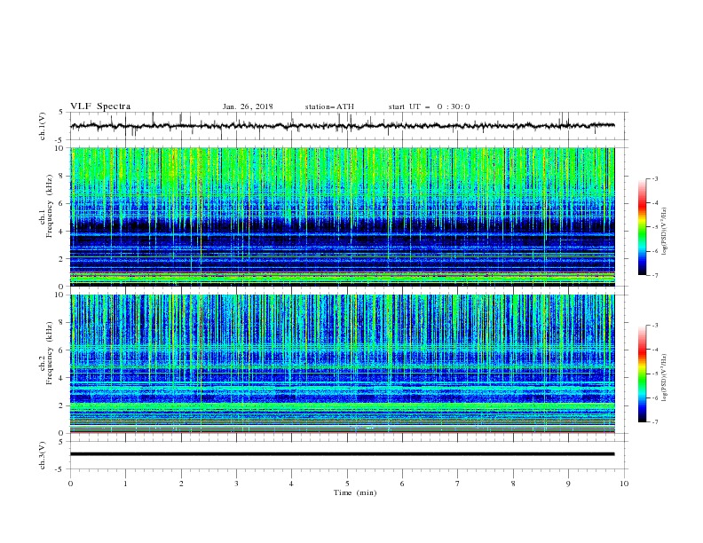Click the "Time (min)" axis title
The height and width of the screenshot is (543, 703).
pos(355,492)
